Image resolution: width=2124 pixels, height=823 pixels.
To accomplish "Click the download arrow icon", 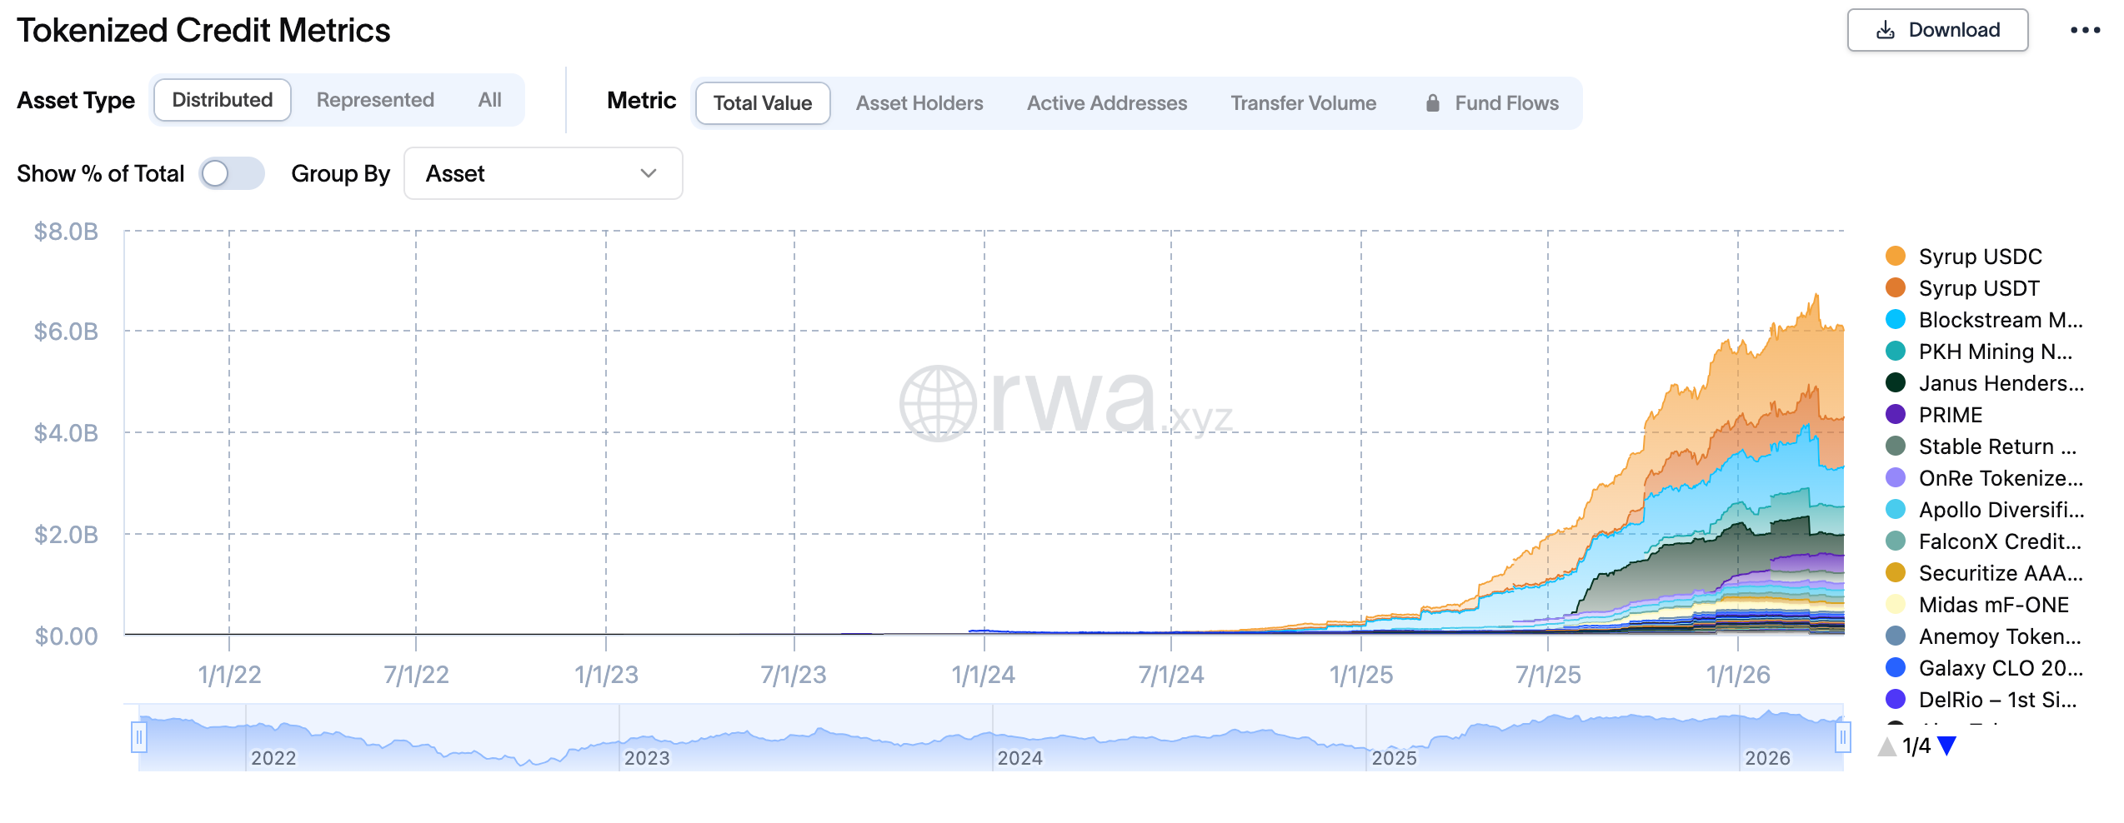I will 1885,31.
